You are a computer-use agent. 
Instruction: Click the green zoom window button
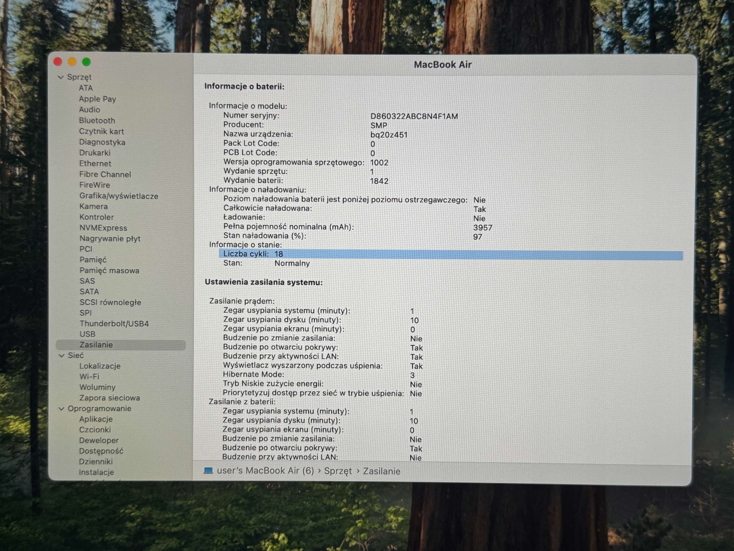point(87,62)
